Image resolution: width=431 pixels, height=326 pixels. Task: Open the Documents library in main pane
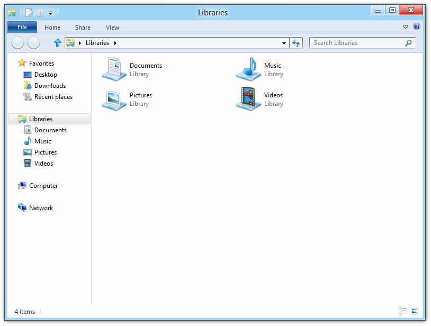[x=114, y=69]
